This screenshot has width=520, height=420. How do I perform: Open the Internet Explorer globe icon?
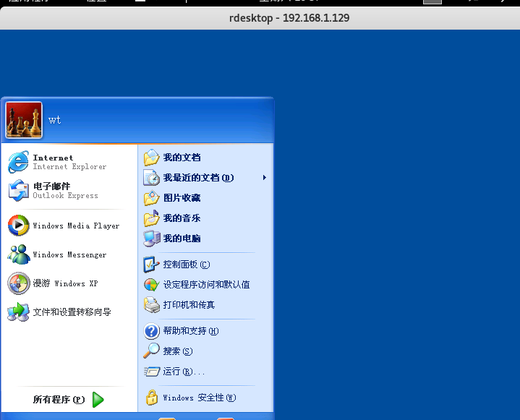point(18,162)
